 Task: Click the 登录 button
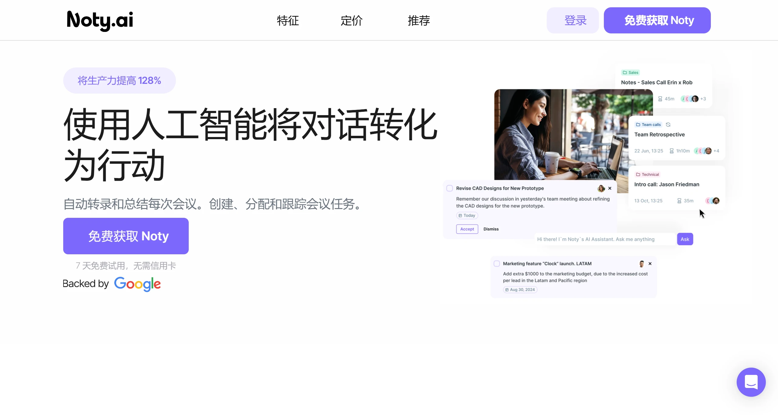[x=573, y=20]
